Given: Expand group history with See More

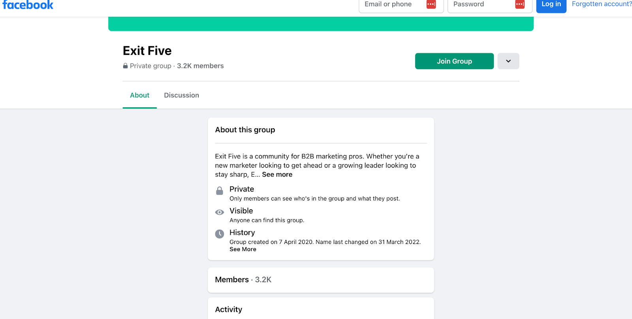Looking at the screenshot, I should (x=243, y=250).
